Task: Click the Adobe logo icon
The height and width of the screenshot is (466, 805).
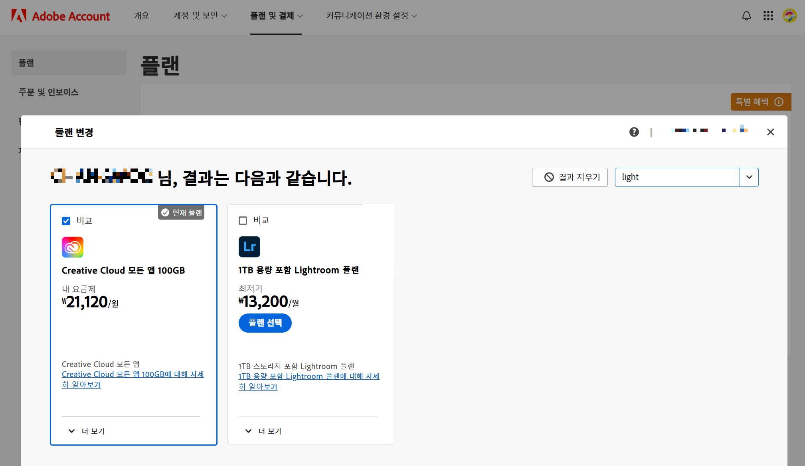Action: point(19,16)
